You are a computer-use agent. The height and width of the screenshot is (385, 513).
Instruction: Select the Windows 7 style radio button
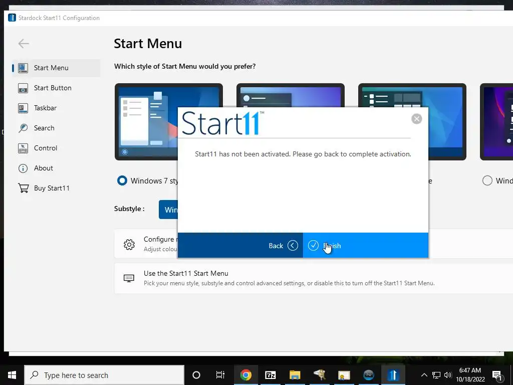pyautogui.click(x=122, y=180)
